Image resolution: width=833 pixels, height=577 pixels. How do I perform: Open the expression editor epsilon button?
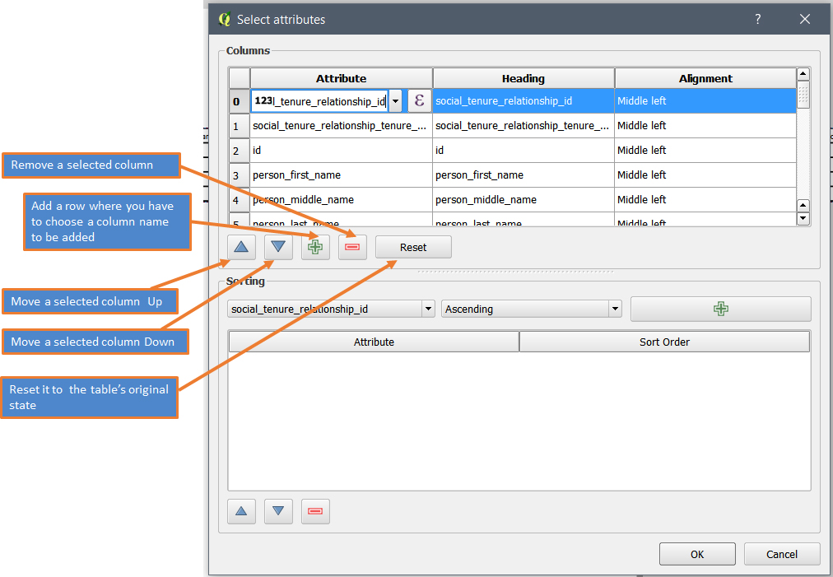coord(419,101)
